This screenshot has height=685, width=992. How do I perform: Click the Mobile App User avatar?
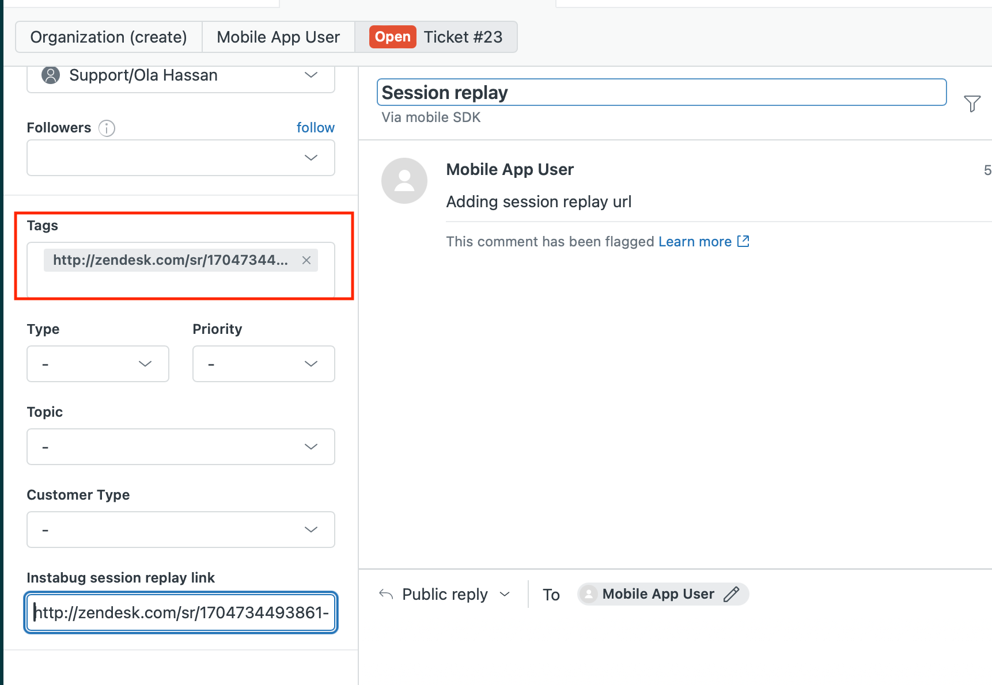(404, 181)
